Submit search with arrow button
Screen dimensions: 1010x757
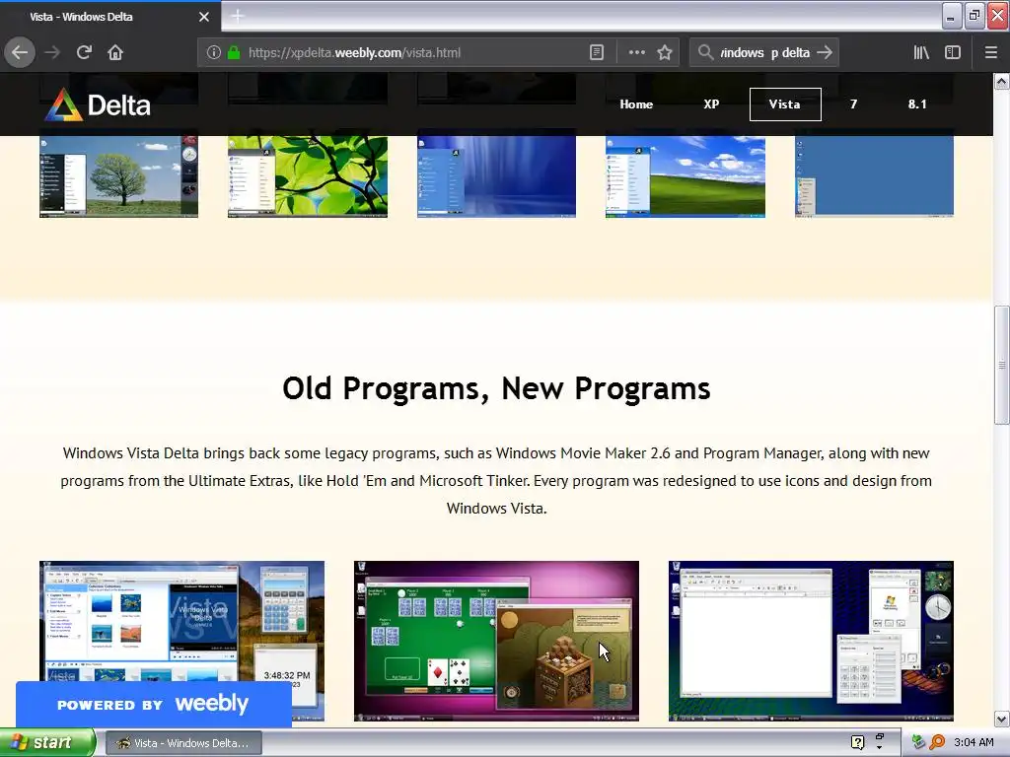[825, 53]
